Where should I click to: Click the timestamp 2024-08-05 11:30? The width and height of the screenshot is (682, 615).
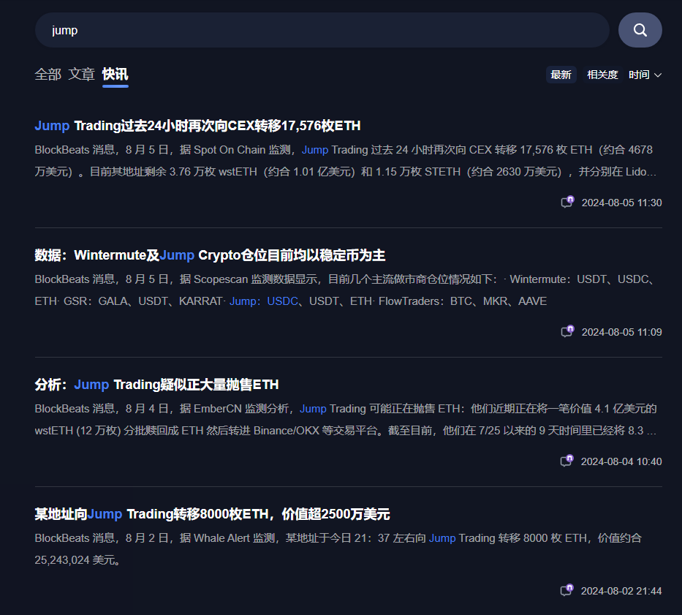click(x=621, y=203)
